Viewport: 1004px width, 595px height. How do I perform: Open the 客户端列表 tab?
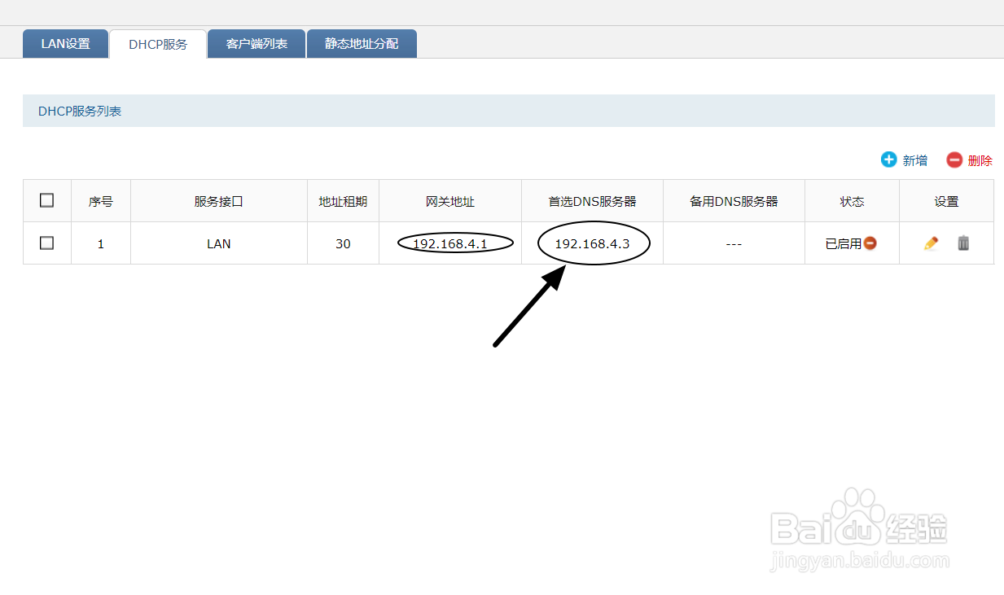click(x=256, y=44)
